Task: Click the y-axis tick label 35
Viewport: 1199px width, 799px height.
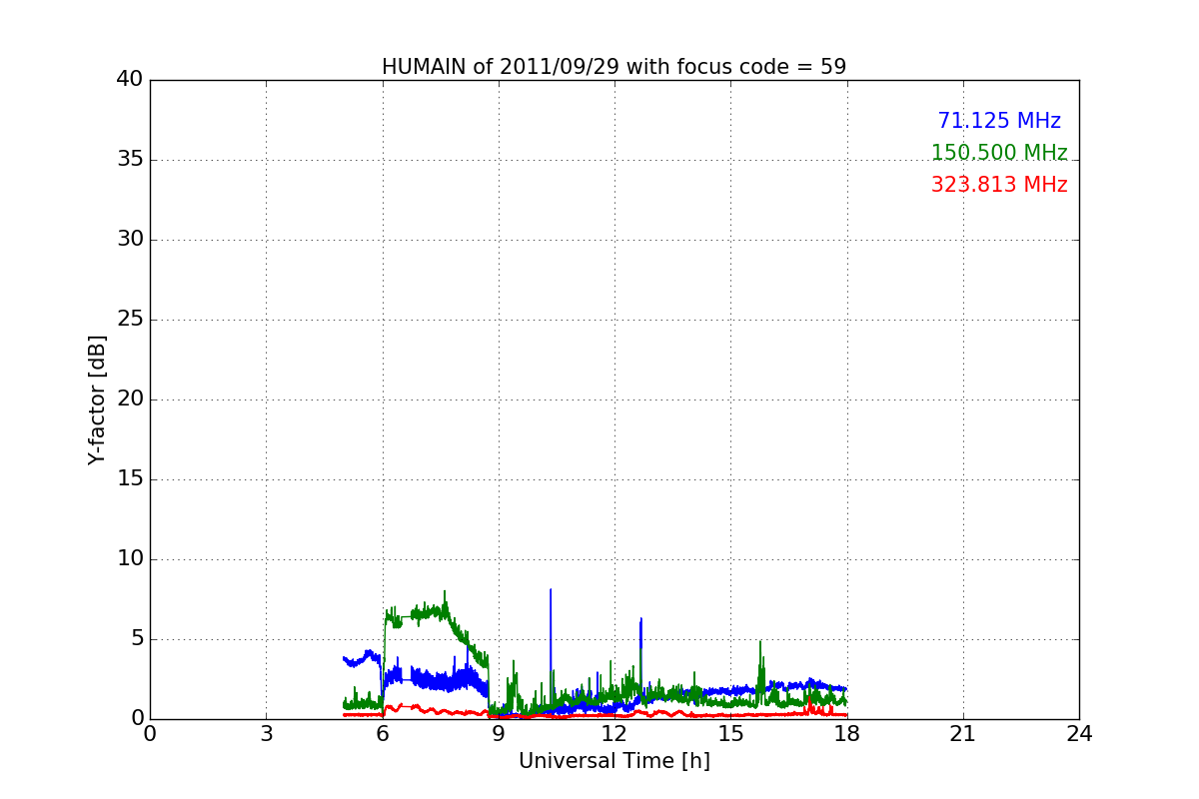Action: tap(130, 160)
